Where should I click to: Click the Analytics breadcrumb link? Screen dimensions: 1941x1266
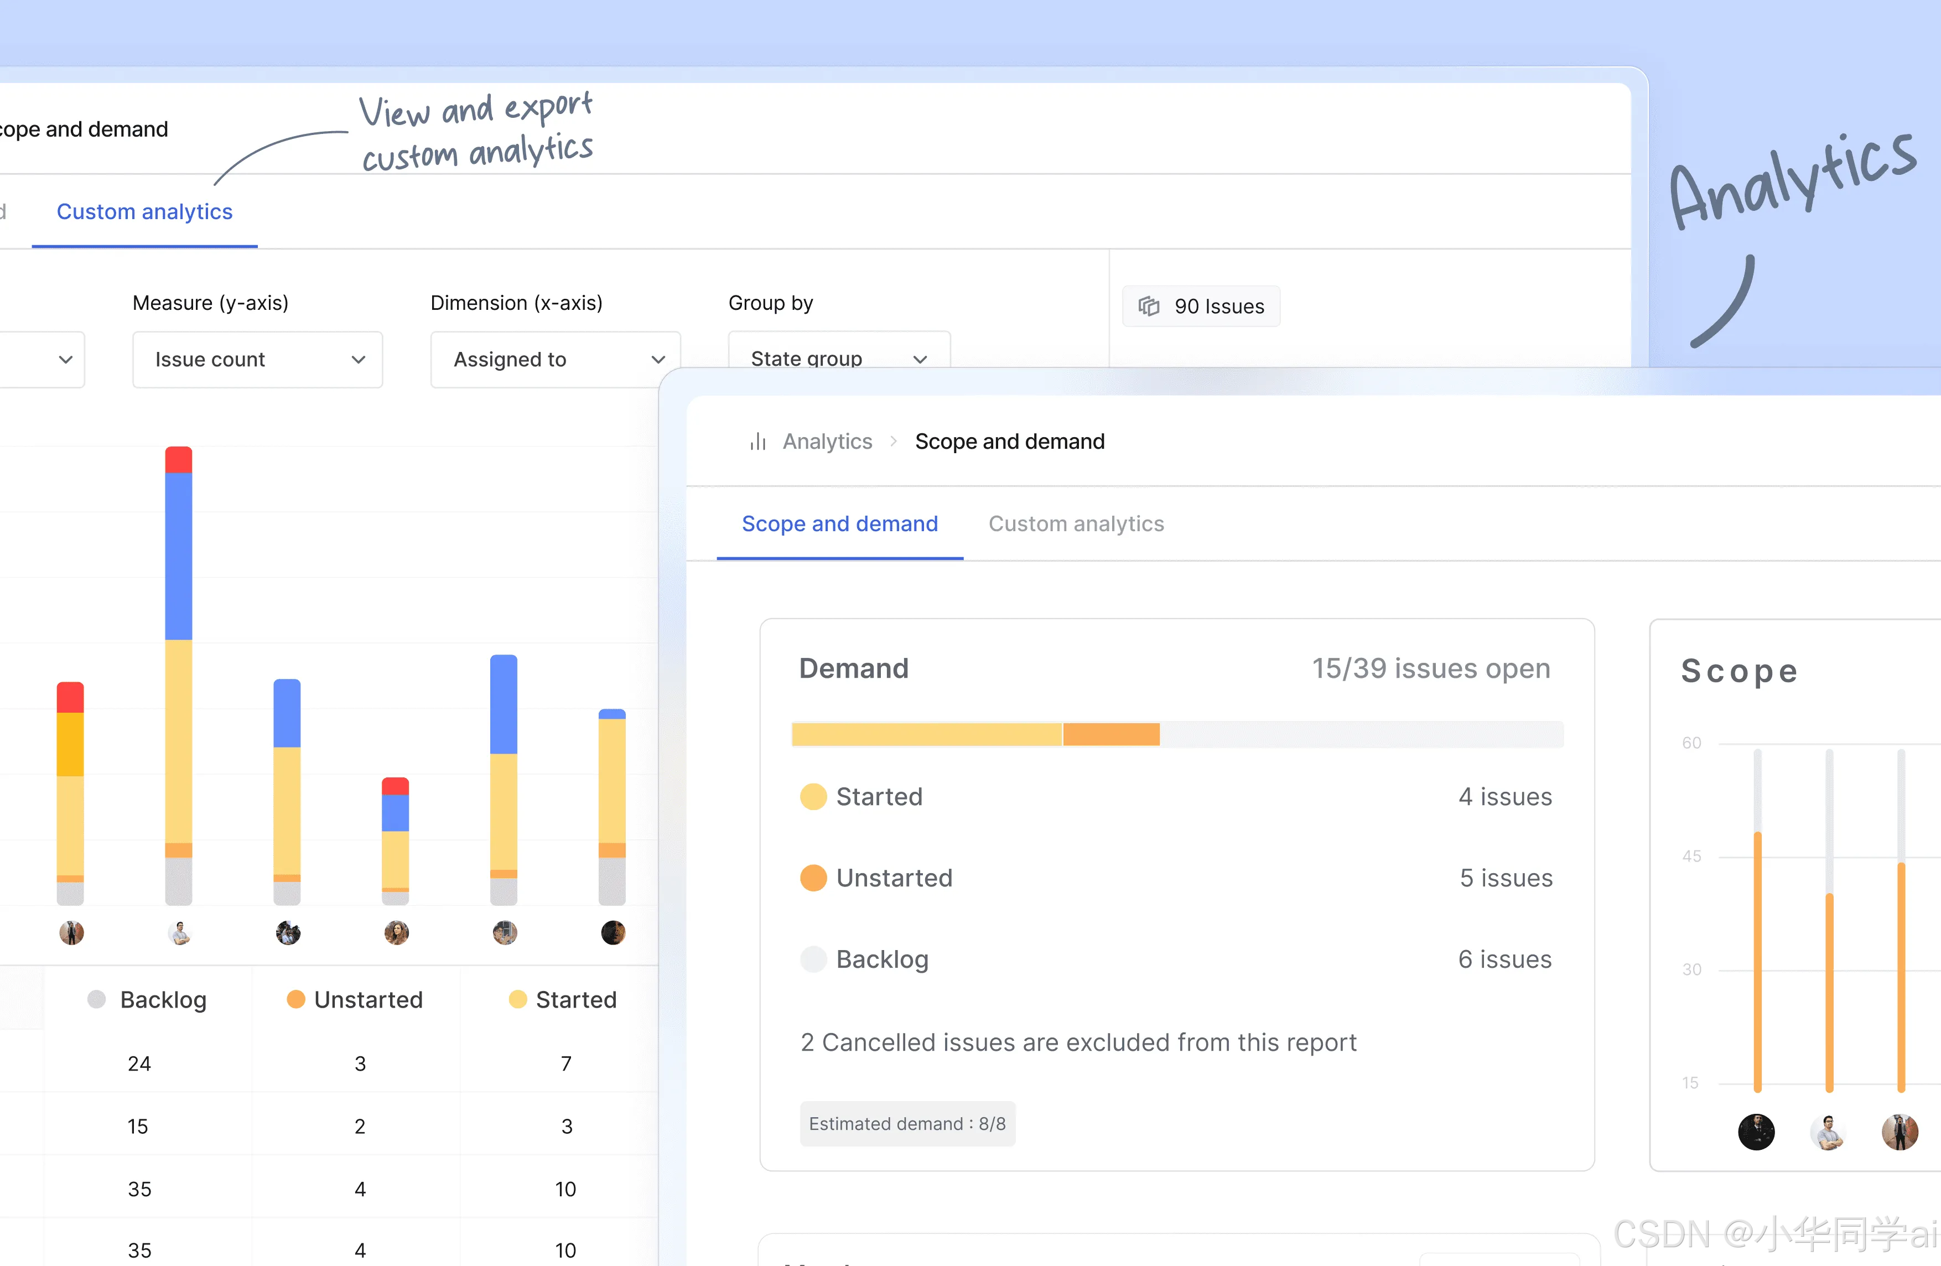point(827,442)
